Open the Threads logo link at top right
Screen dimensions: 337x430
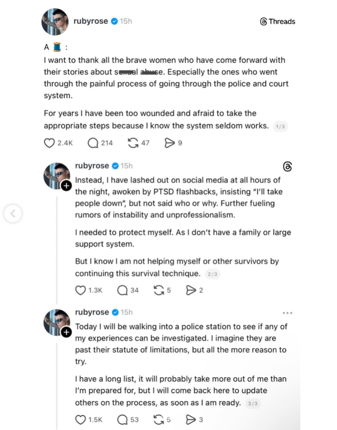tap(277, 21)
